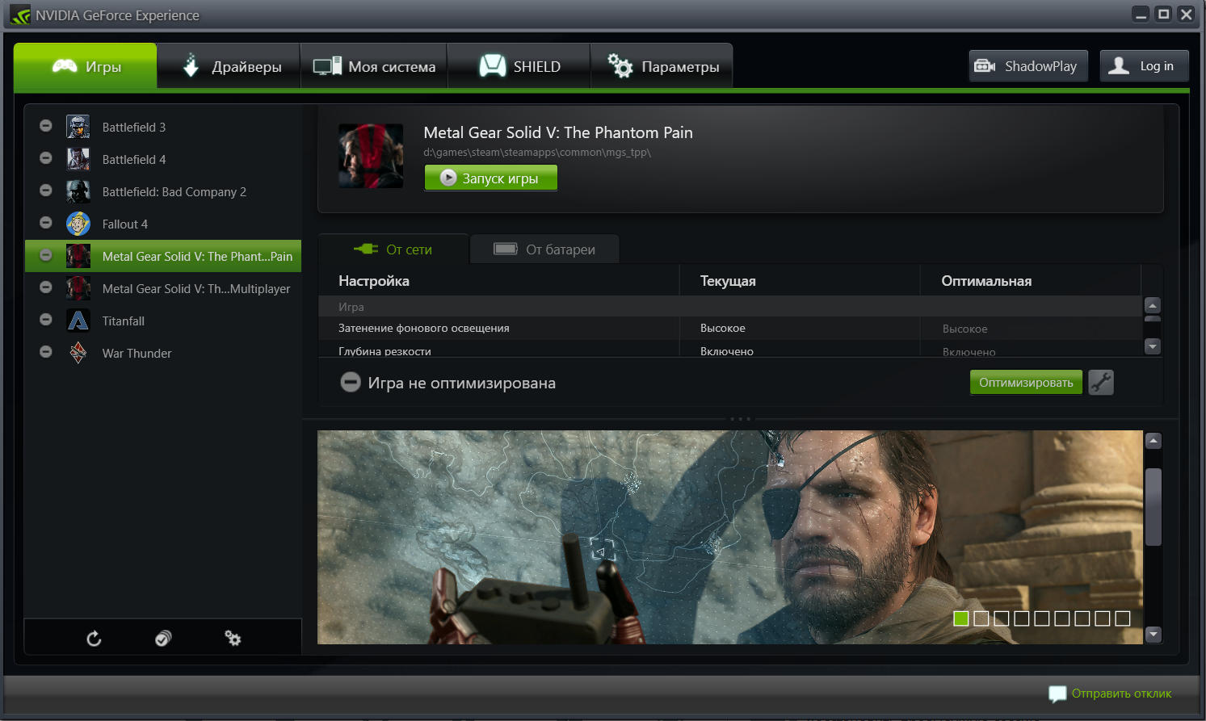1206x721 pixels.
Task: Refresh the game list
Action: point(94,639)
